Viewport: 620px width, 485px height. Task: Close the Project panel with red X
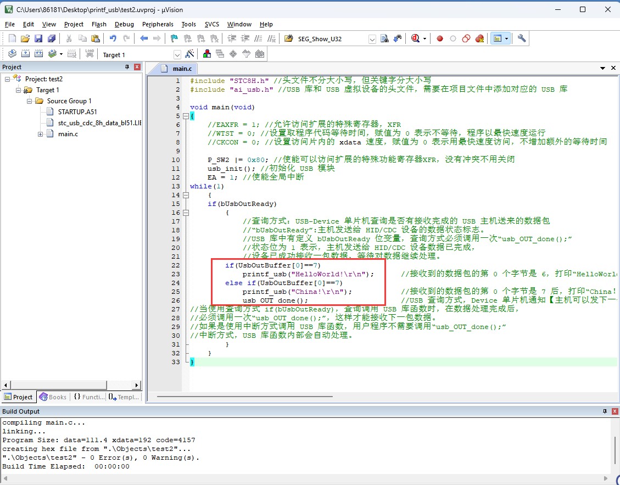click(x=137, y=67)
